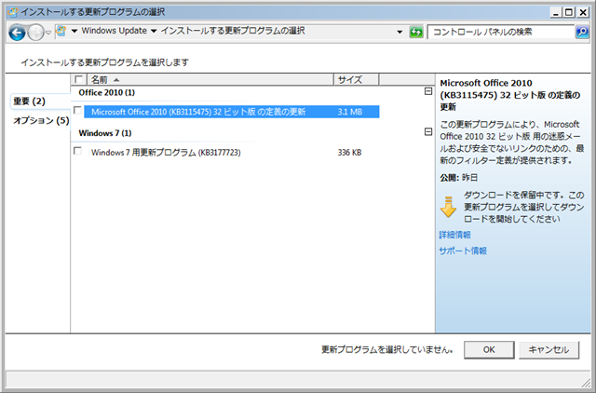
Task: Select the Microsoft Office 2010 (KB3115475) row
Action: pyautogui.click(x=232, y=112)
